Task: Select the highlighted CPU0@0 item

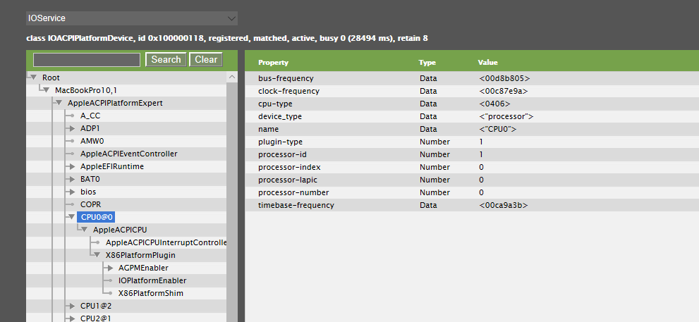Action: coord(97,217)
